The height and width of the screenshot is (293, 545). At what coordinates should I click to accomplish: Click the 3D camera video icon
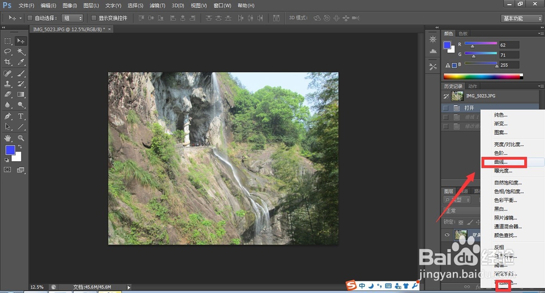coord(355,18)
